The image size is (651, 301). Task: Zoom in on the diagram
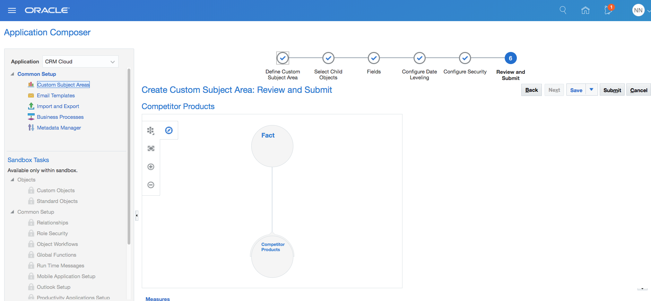click(x=151, y=167)
